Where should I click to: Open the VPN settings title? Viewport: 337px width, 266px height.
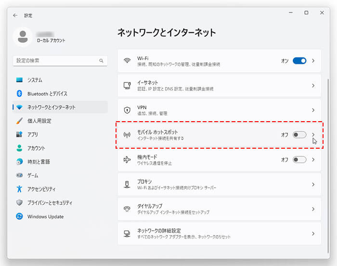[x=142, y=107]
